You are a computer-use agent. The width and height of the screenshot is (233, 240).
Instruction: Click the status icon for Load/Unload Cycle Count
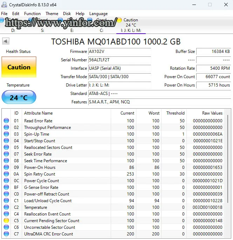pos(6,200)
